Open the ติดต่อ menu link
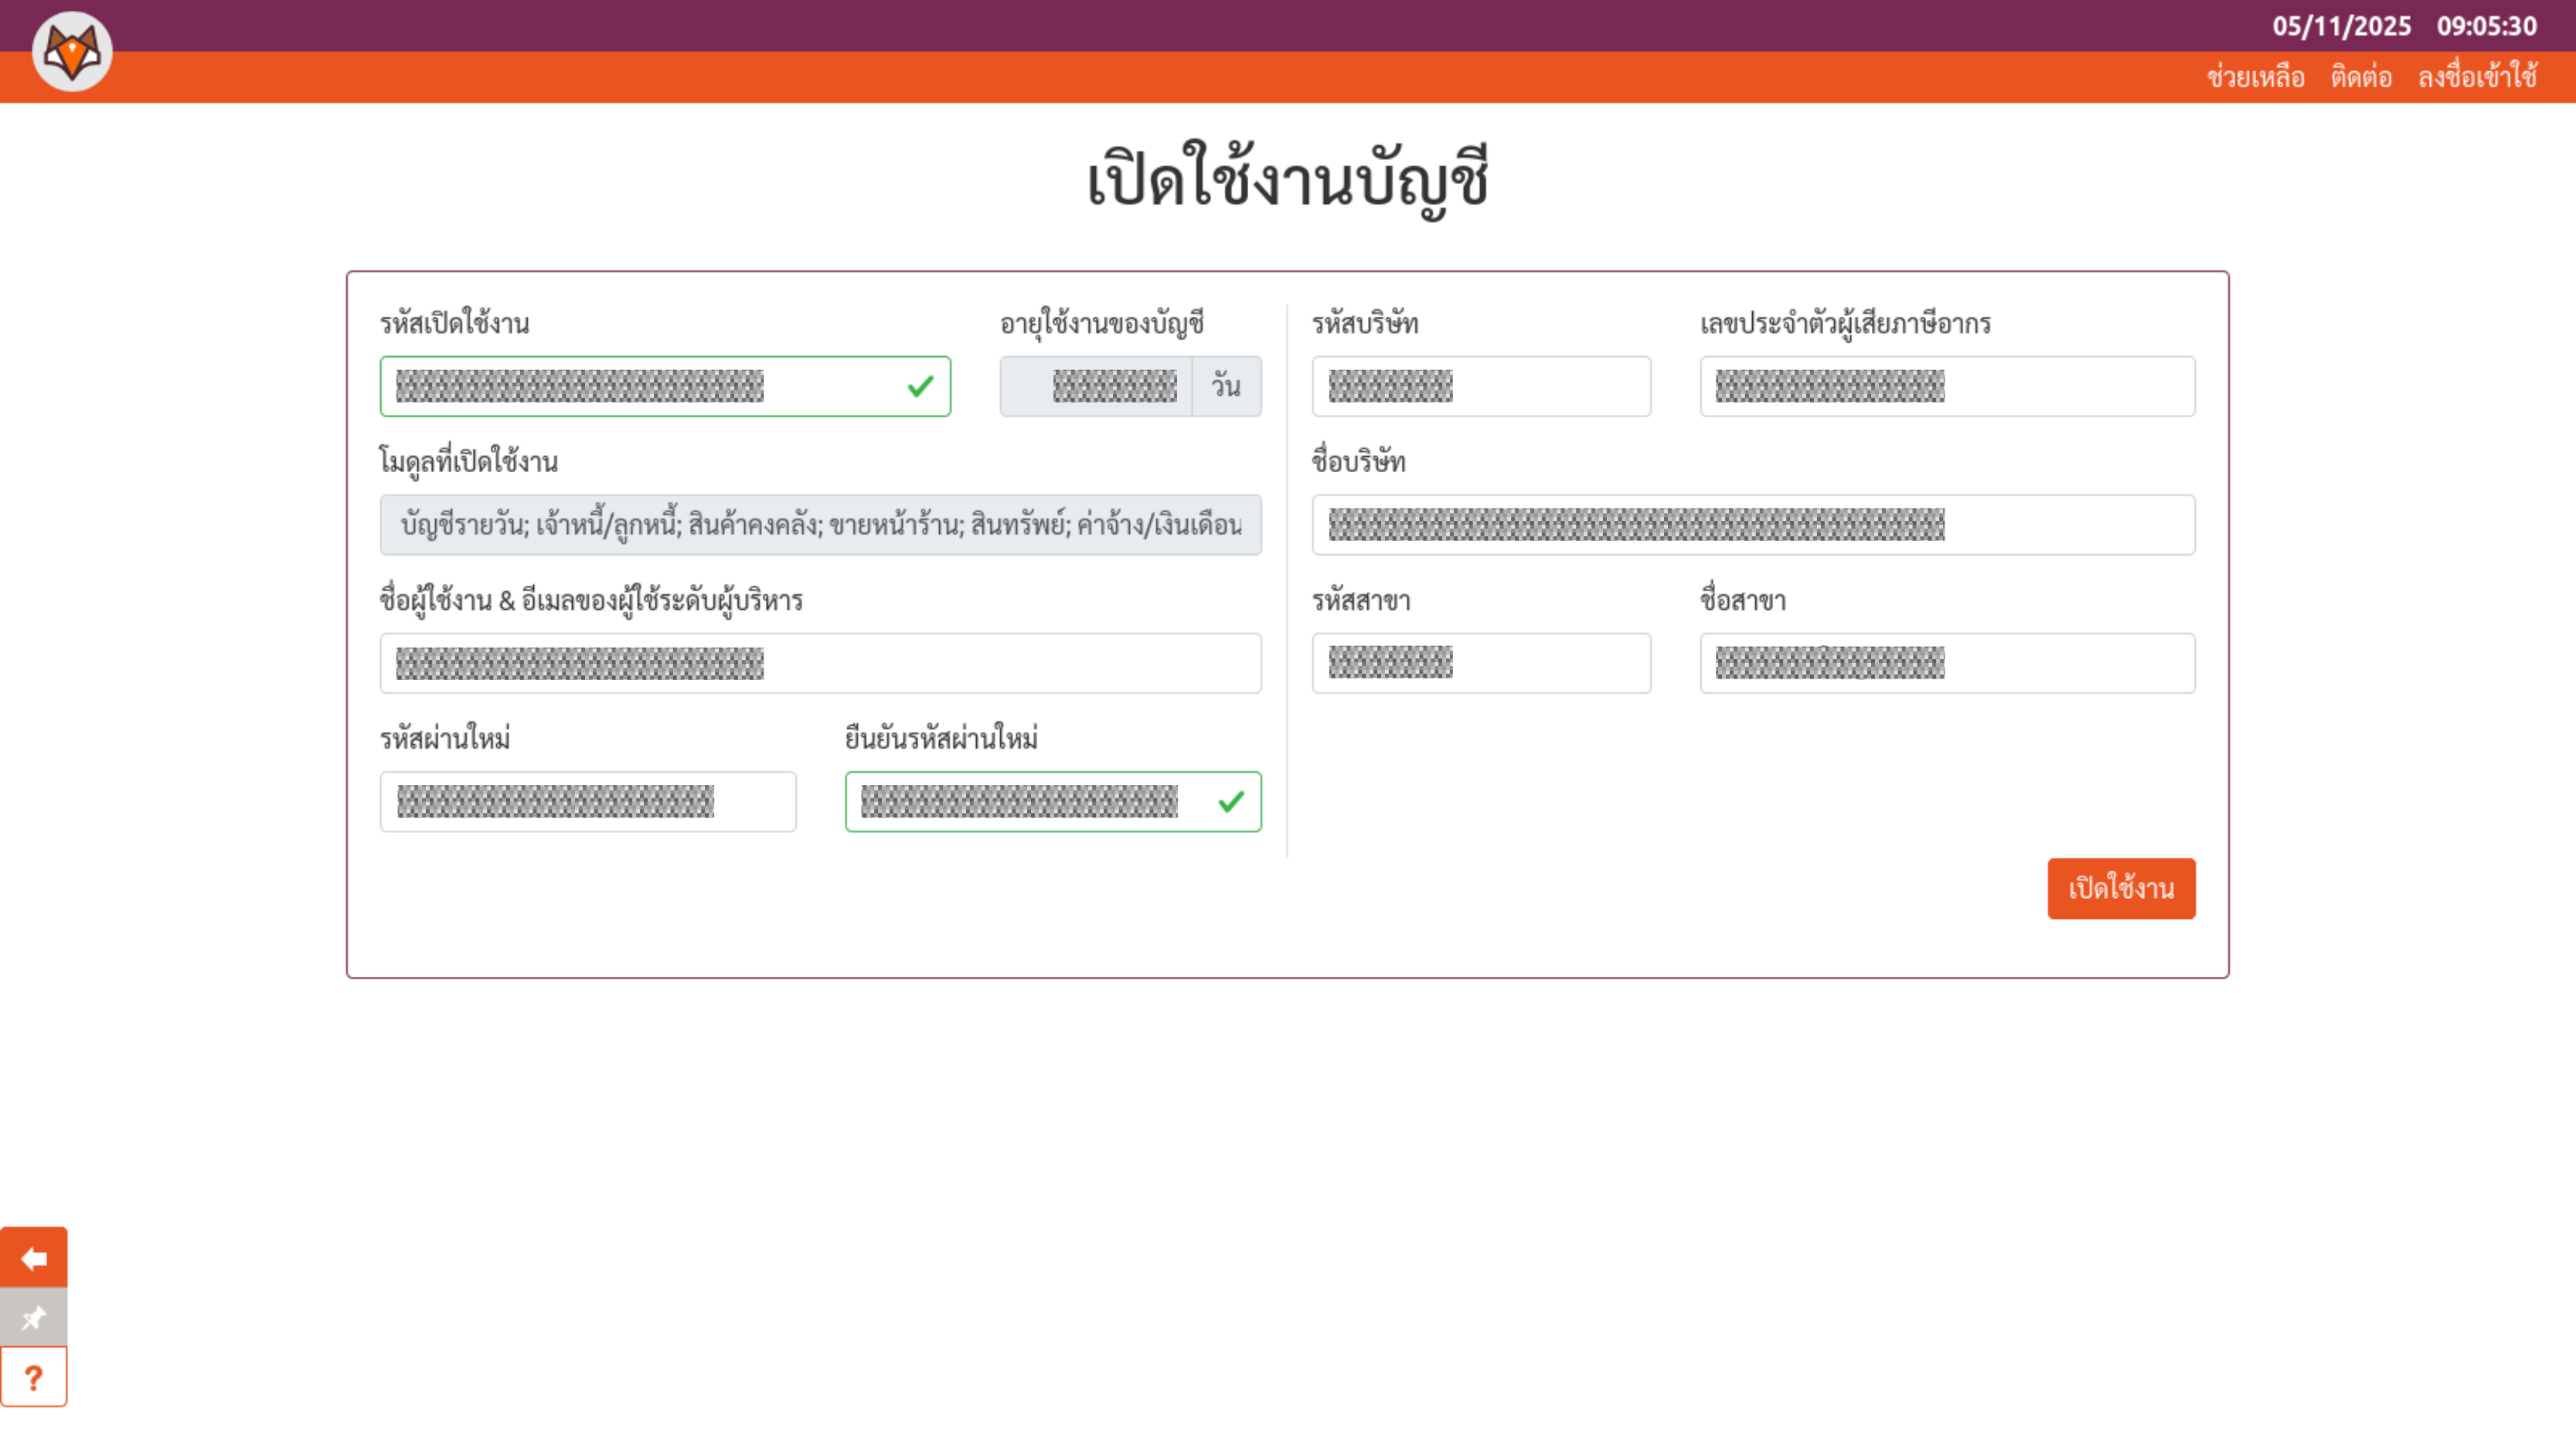This screenshot has width=2576, height=1449. click(x=2360, y=77)
